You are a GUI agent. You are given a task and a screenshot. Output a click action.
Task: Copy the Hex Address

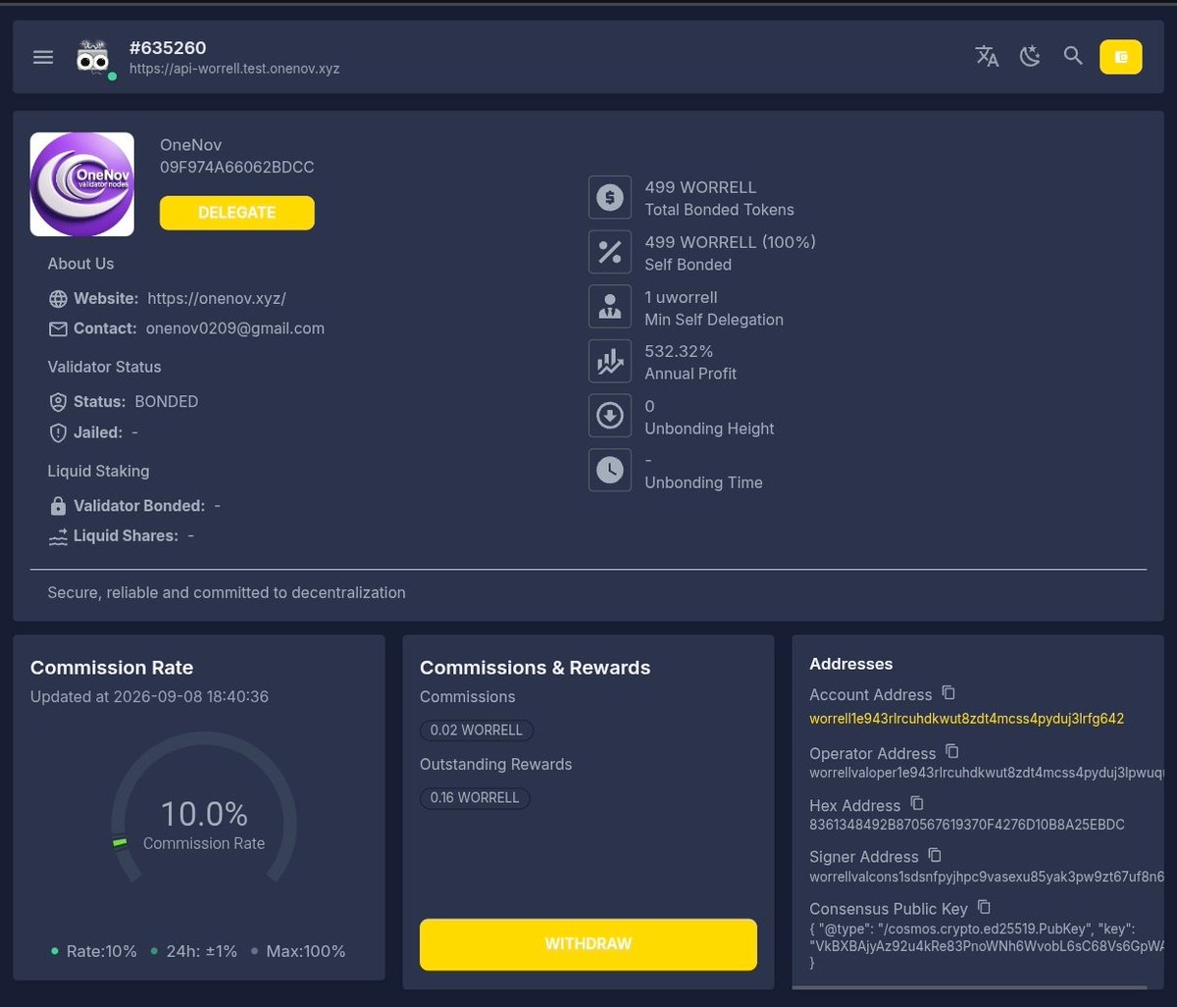[917, 803]
